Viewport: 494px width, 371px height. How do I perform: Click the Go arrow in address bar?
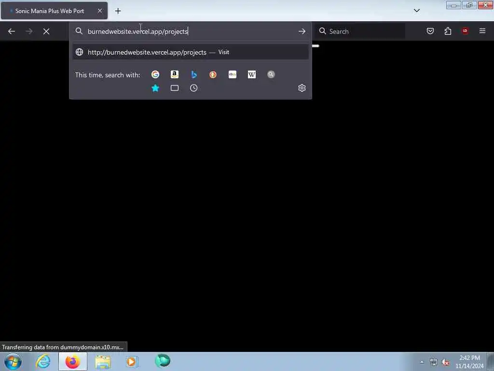302,31
